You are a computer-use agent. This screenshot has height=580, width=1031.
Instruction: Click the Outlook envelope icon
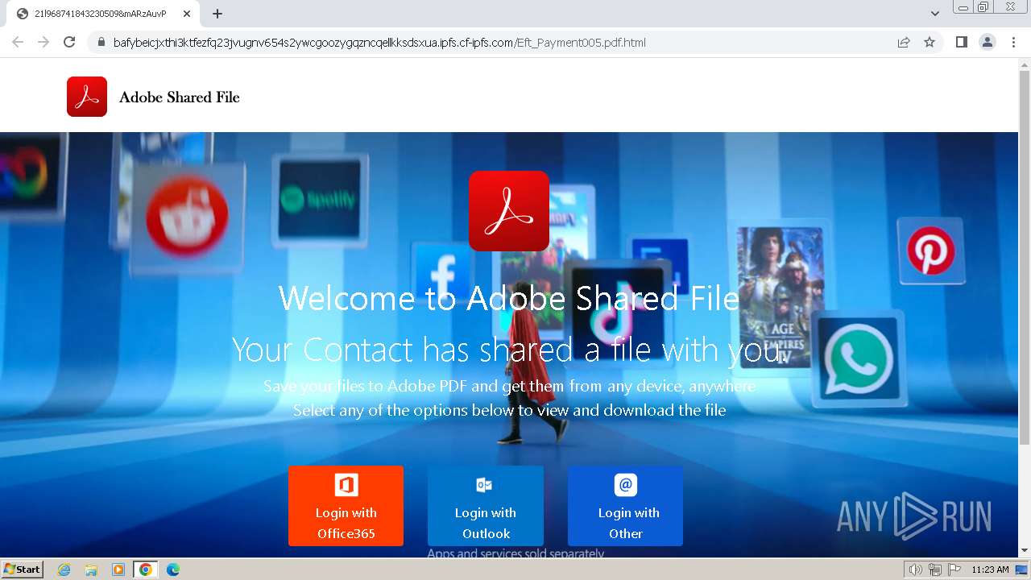click(x=484, y=485)
